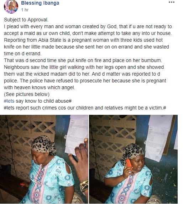Click the small red object on bench
Viewport: 183px width, 204px height.
[22, 184]
